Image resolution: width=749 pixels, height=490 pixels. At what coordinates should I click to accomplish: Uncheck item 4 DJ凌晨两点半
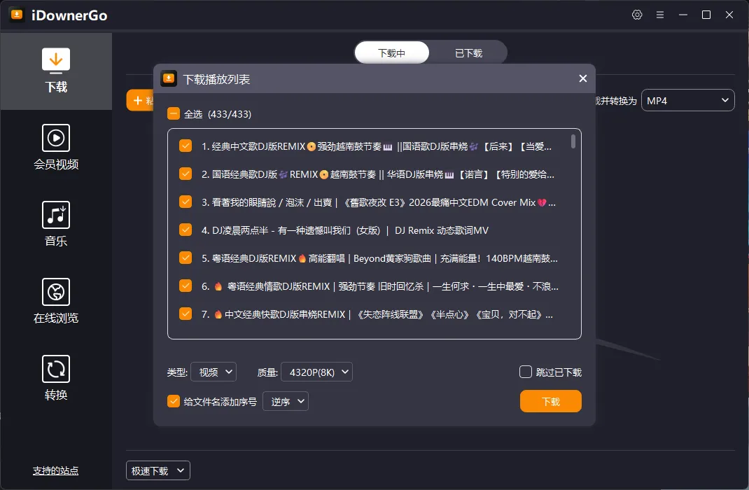pyautogui.click(x=185, y=230)
